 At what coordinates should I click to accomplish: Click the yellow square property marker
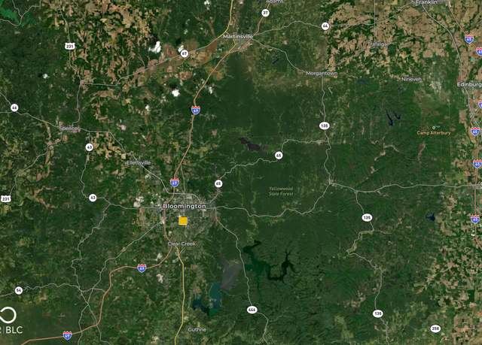coord(183,221)
